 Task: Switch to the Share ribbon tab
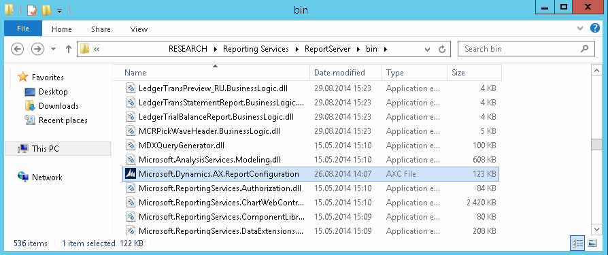101,29
